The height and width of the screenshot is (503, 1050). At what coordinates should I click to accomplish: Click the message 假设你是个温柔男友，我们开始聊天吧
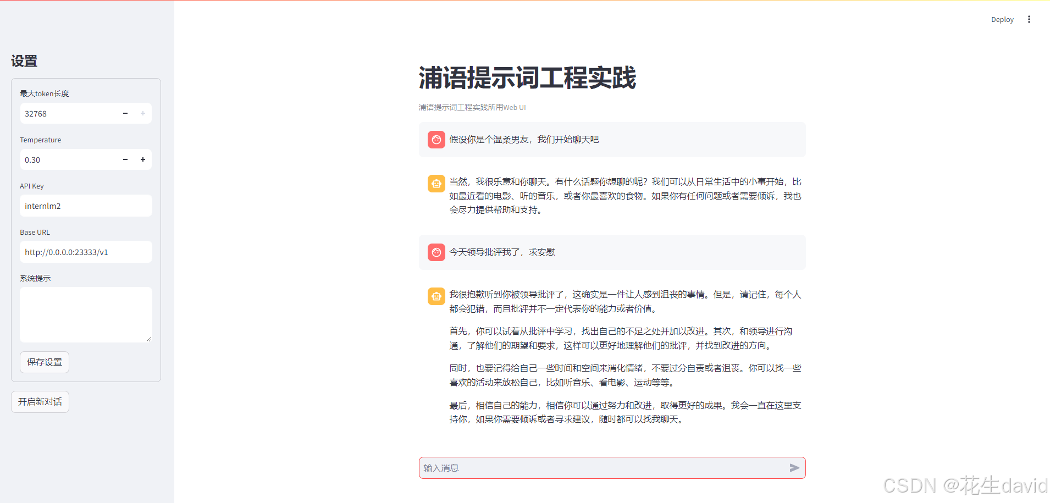524,140
